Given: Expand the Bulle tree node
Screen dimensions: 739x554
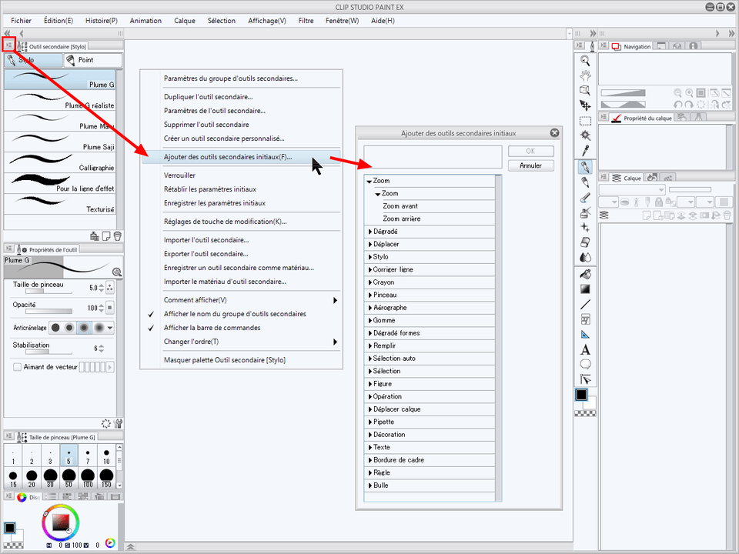Looking at the screenshot, I should 370,486.
